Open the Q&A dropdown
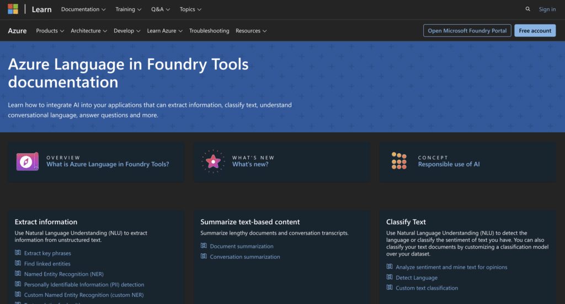This screenshot has height=304, width=565. (x=161, y=9)
